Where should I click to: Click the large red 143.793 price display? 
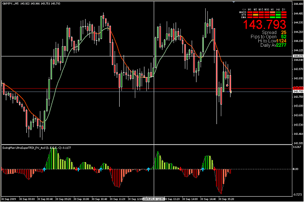pos(265,24)
